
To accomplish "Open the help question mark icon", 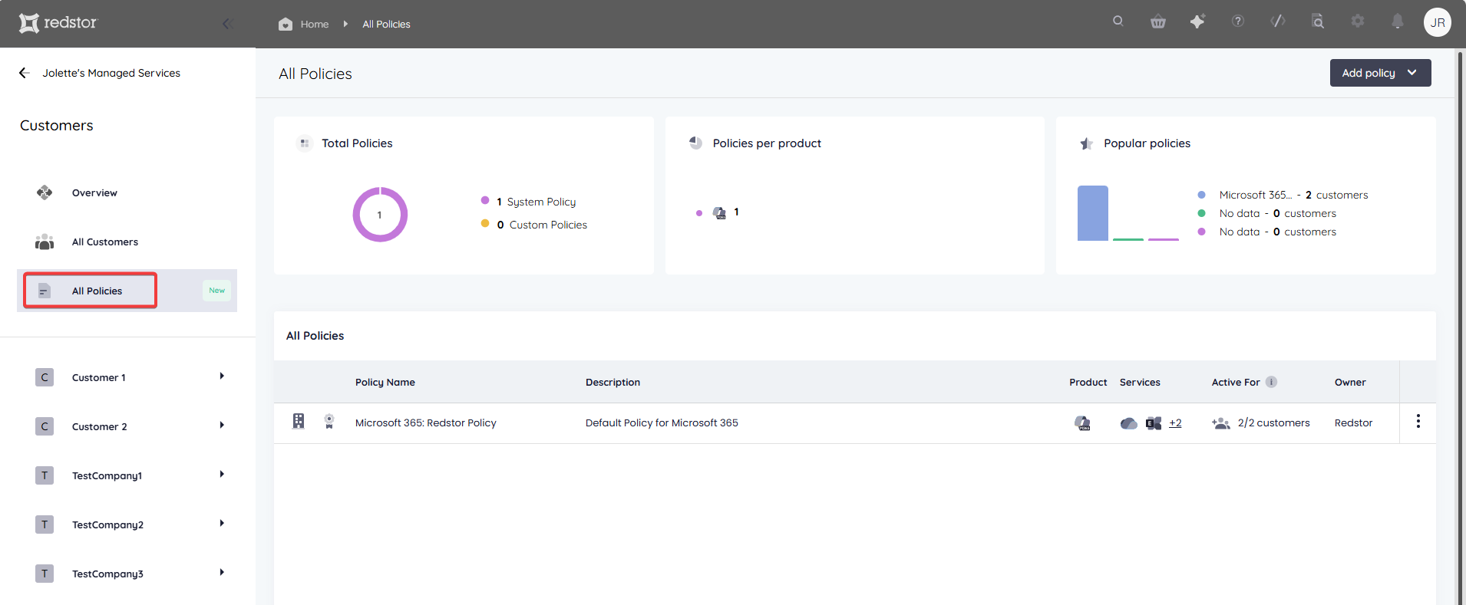I will [1238, 21].
